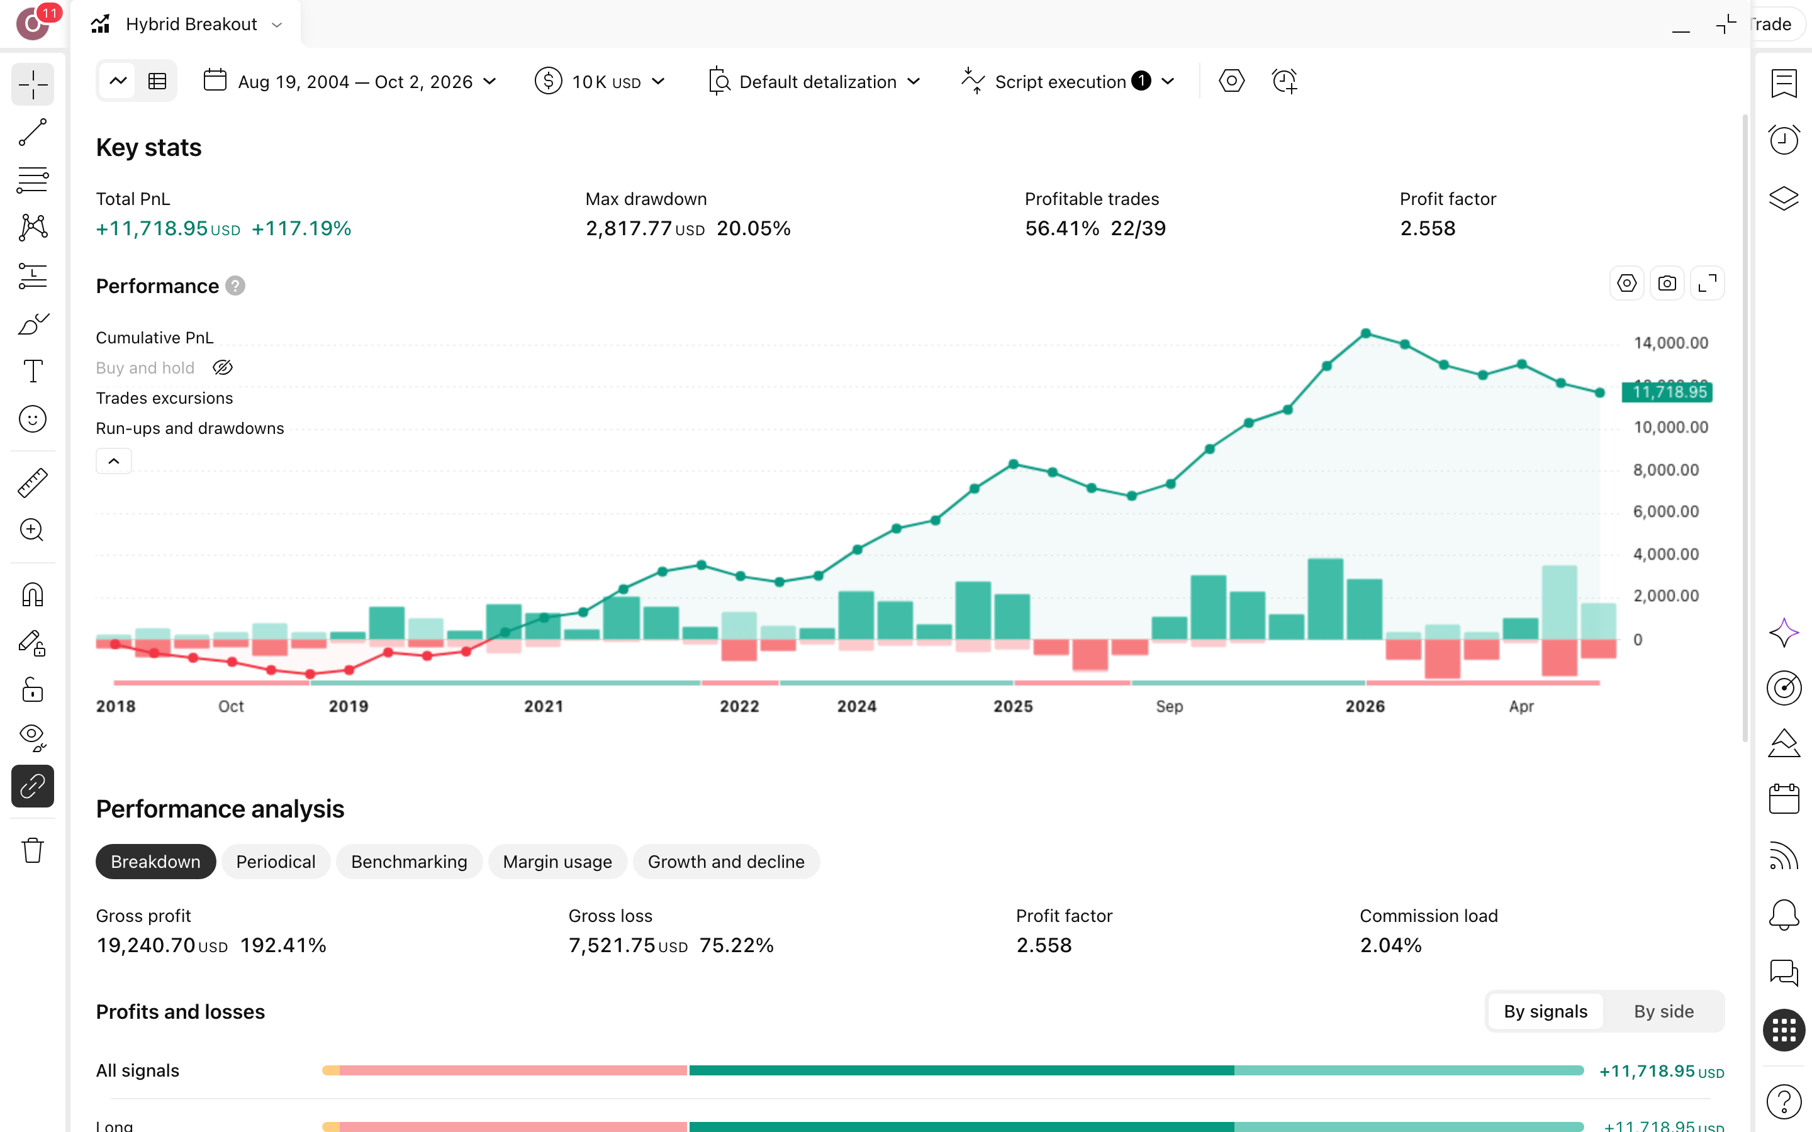Select the trend line drawing tool
Screen dimensions: 1812x1132
tap(33, 133)
